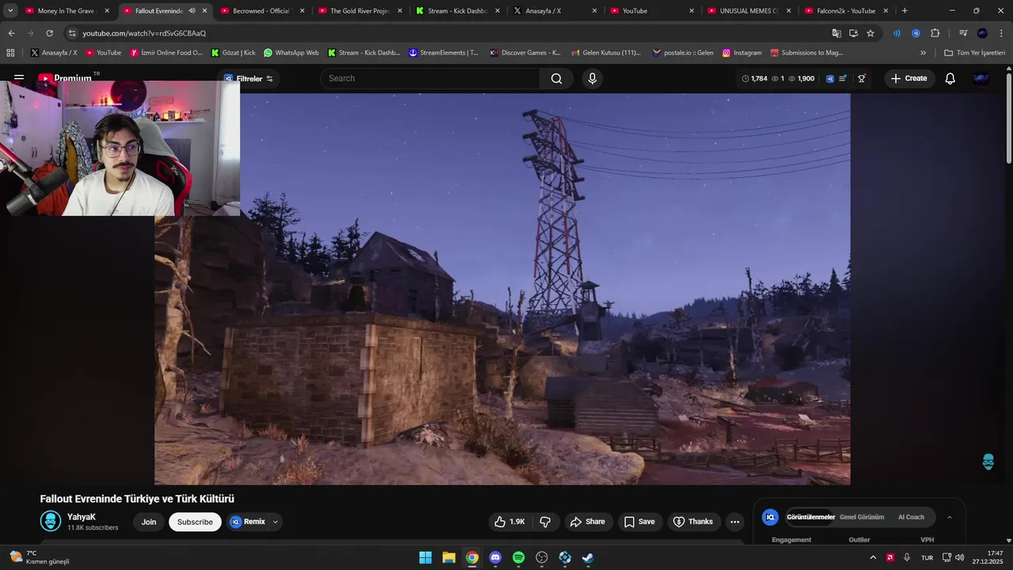Switch to UNUSUAL MEMES tab
Screen dimensions: 1013x570
coord(749,11)
